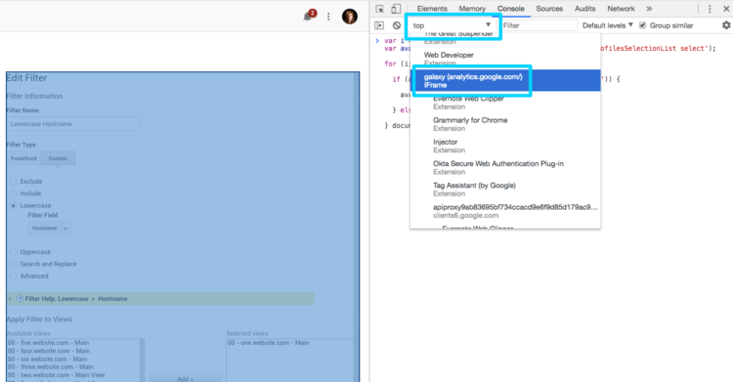Image resolution: width=733 pixels, height=382 pixels.
Task: Select '00 - three.website.com - Main' view
Action: point(51,367)
